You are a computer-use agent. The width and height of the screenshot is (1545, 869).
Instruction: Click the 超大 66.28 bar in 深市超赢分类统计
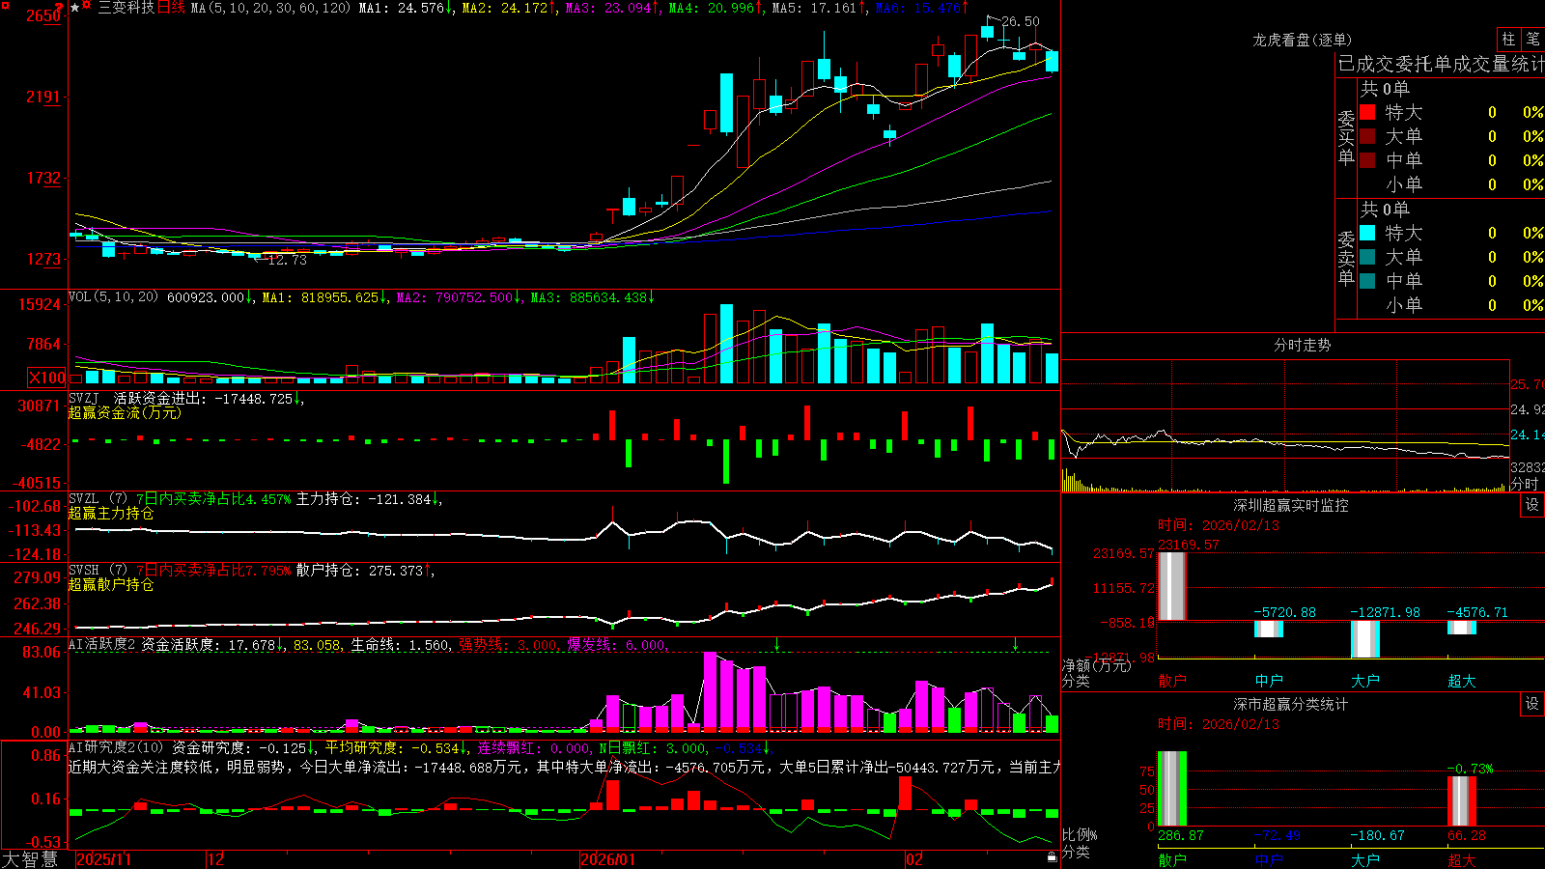pyautogui.click(x=1462, y=801)
